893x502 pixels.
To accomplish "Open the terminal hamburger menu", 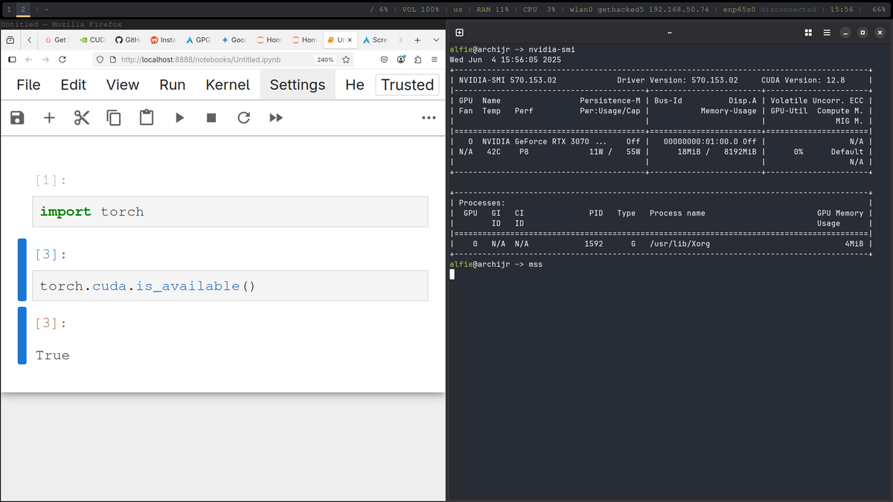I will pyautogui.click(x=827, y=33).
